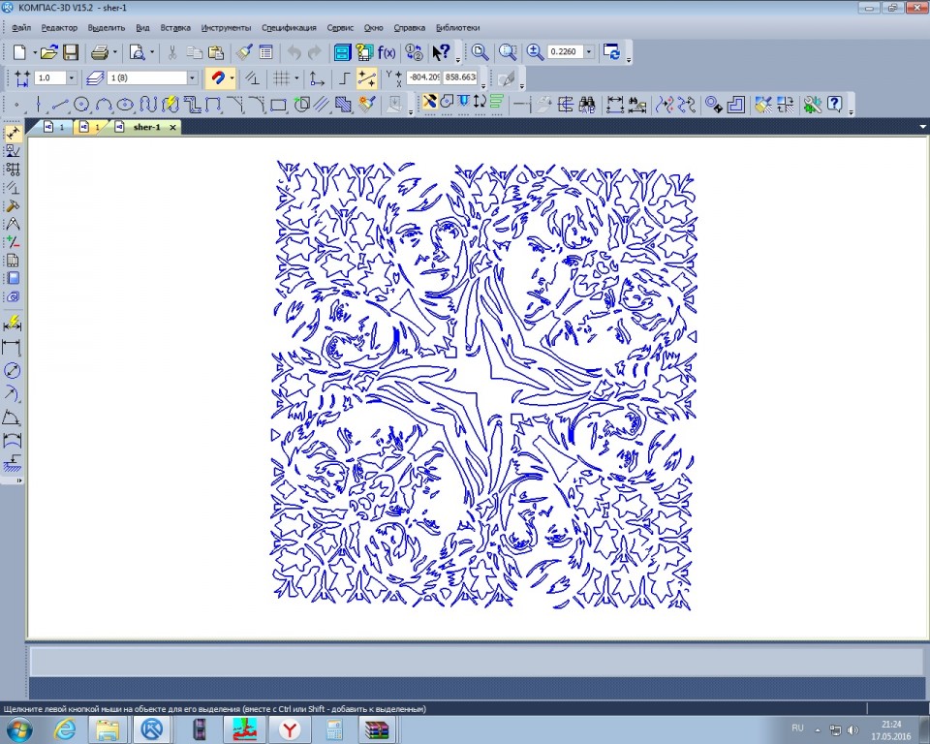The image size is (930, 744).
Task: Select the Hatch fill tool
Action: [x=343, y=105]
